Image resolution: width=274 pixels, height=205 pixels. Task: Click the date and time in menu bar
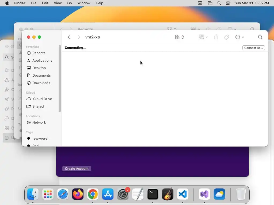[252, 3]
